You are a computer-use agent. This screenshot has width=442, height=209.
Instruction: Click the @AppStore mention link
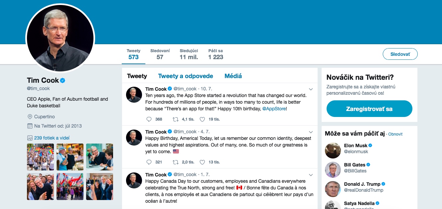tap(274, 109)
